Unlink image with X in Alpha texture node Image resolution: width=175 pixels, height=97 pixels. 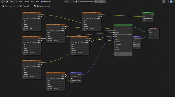(40, 67)
